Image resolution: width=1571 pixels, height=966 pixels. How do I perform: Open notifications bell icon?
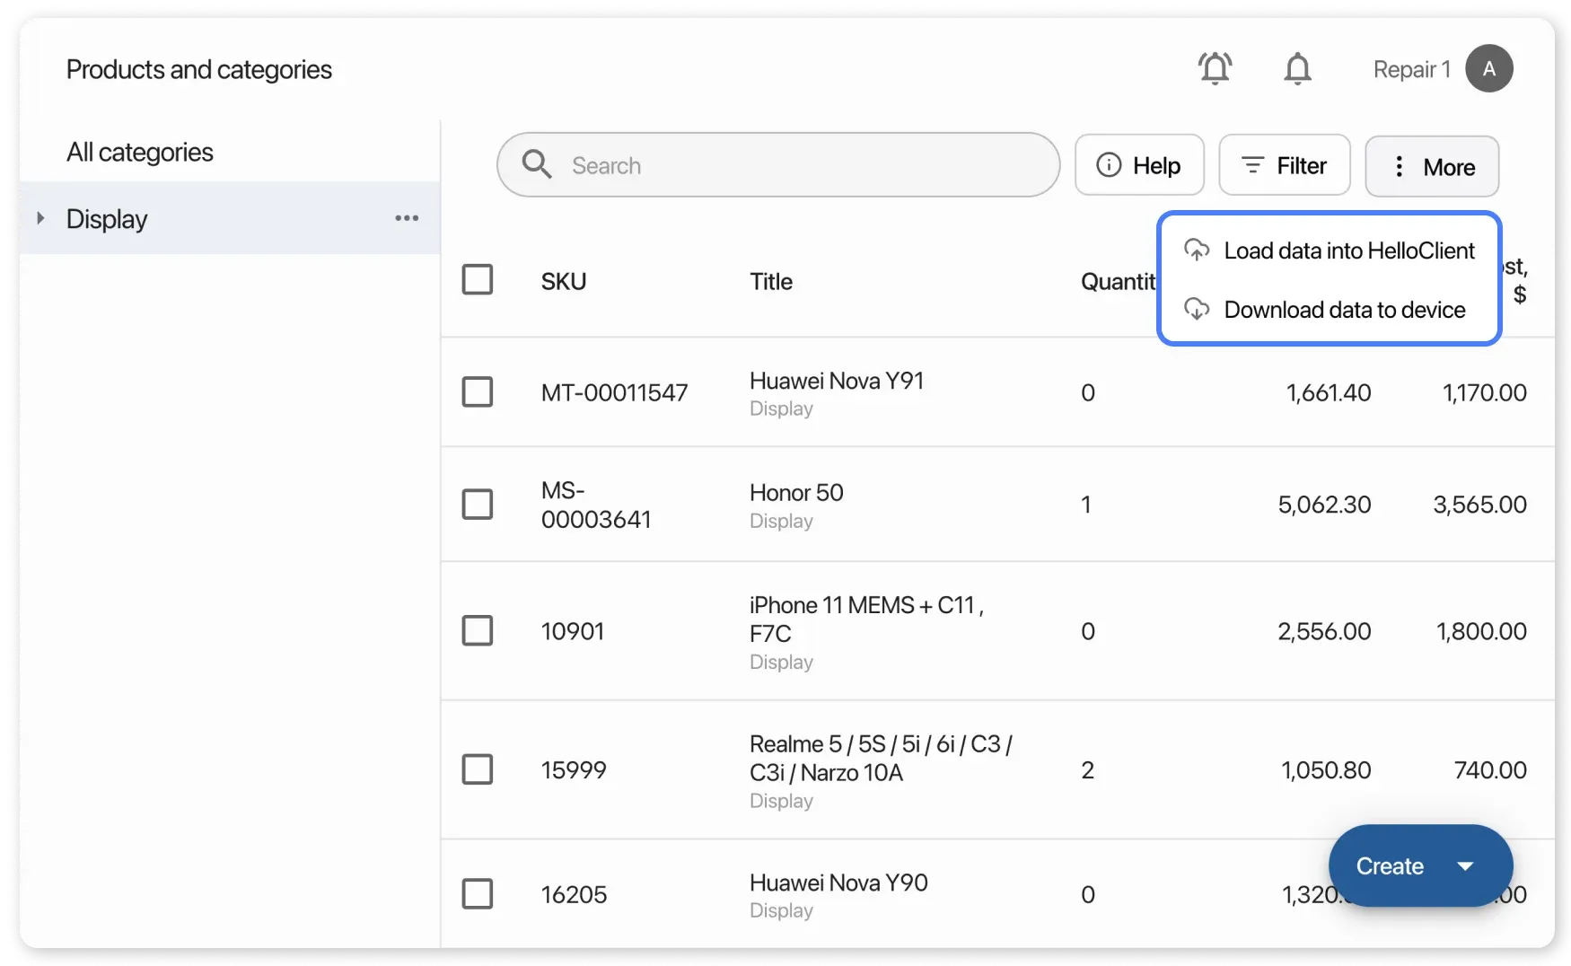click(x=1297, y=68)
